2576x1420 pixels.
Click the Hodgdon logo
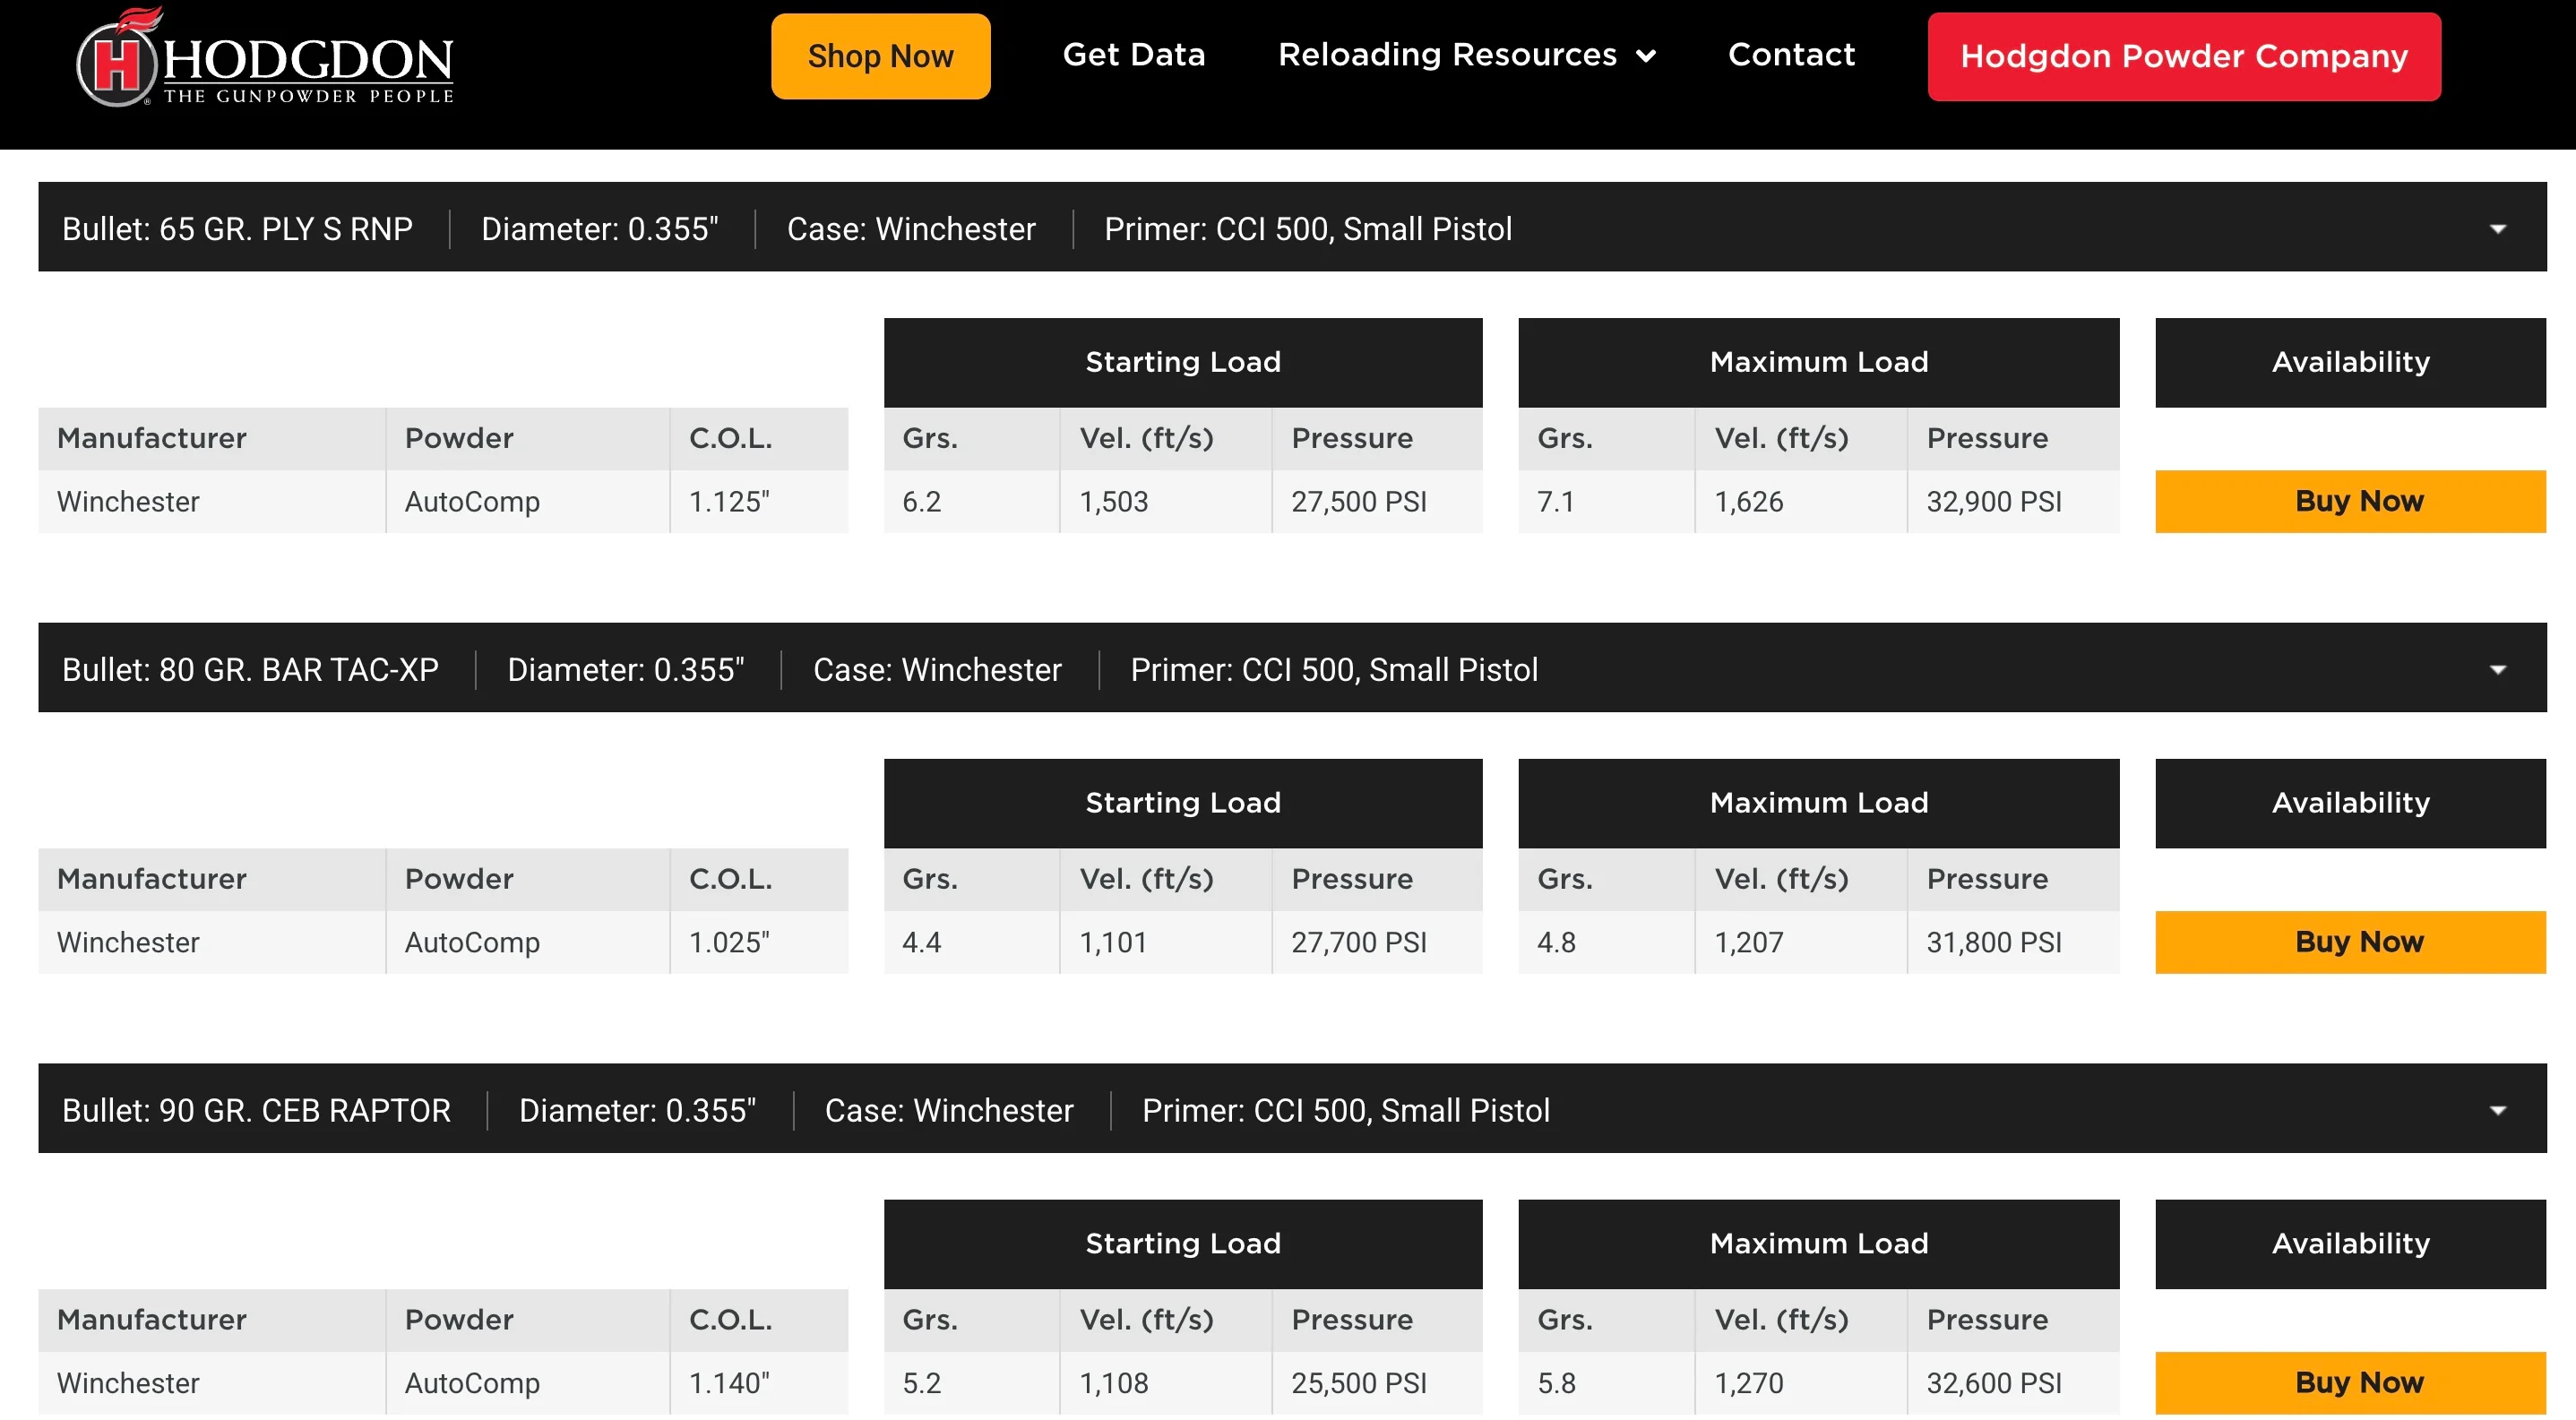(x=265, y=57)
